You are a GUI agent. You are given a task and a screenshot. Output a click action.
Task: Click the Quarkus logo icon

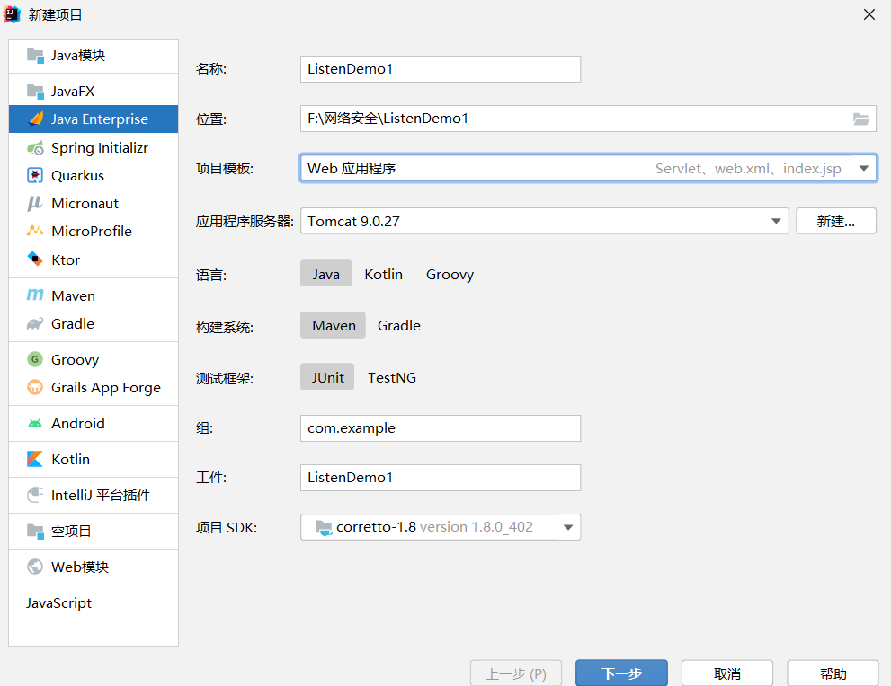(x=35, y=175)
